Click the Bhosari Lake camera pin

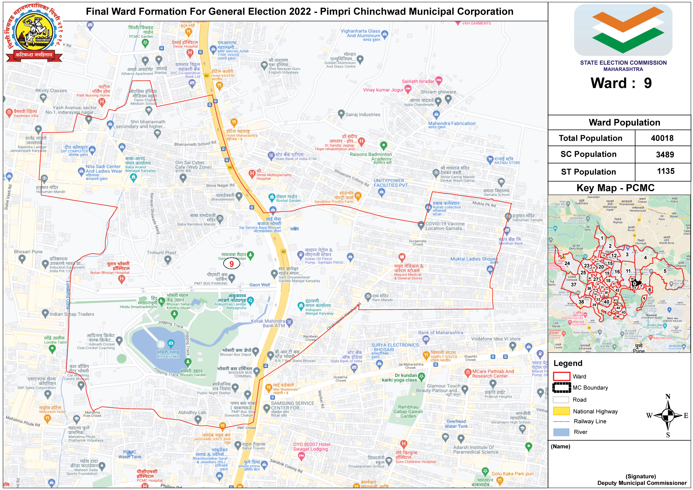point(171,344)
